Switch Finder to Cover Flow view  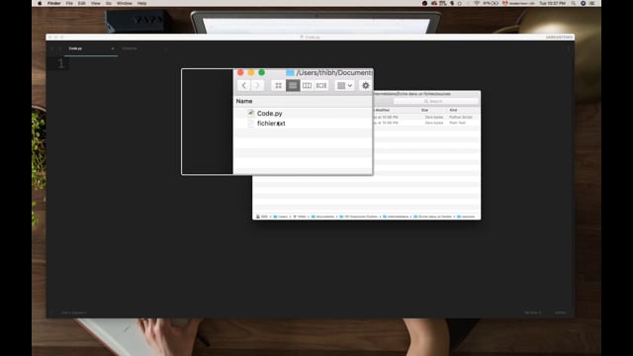point(321,86)
